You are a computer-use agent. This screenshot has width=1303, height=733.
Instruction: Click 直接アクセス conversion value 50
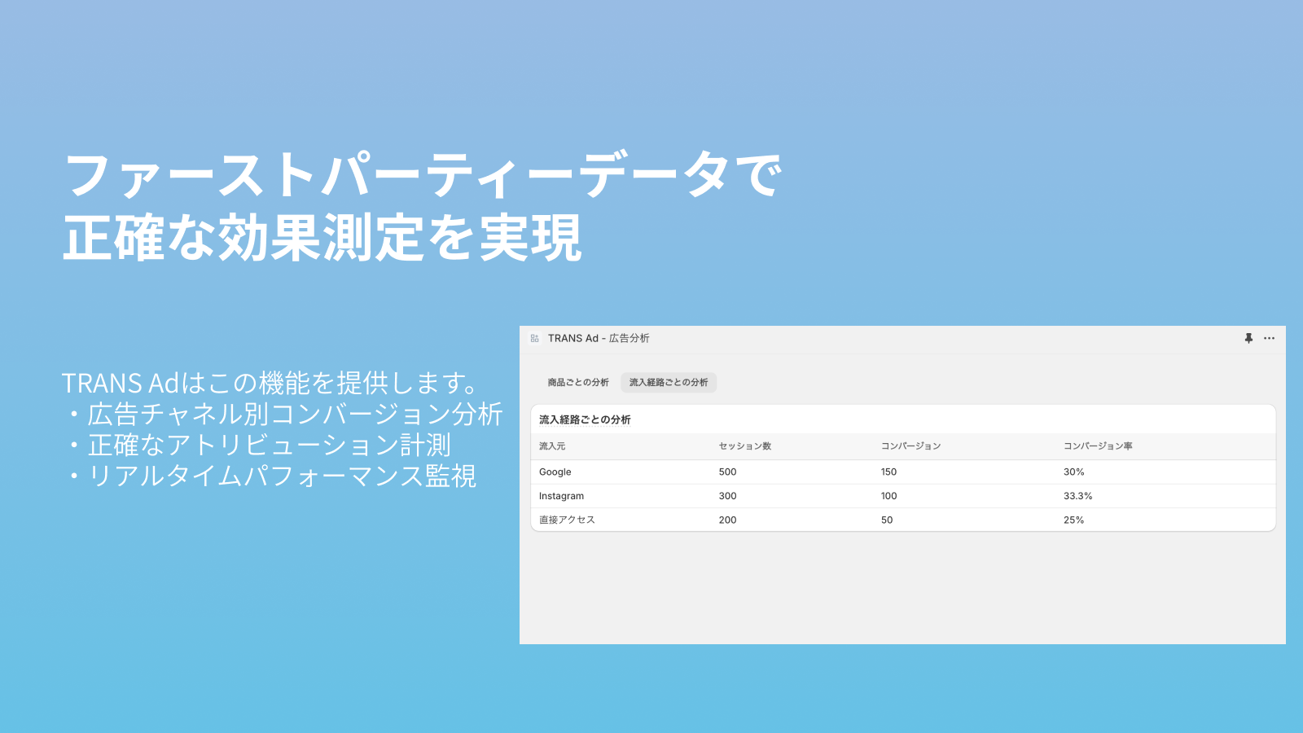tap(887, 520)
